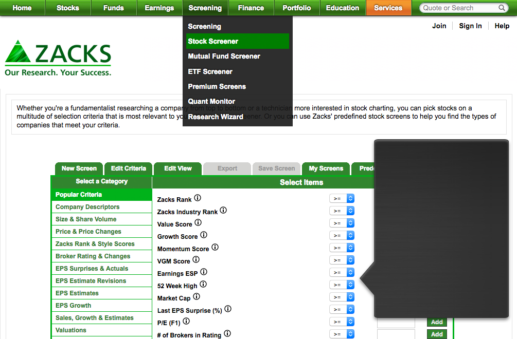This screenshot has height=339, width=517.
Task: Click info icon next to Zacks Rank
Action: click(x=198, y=198)
